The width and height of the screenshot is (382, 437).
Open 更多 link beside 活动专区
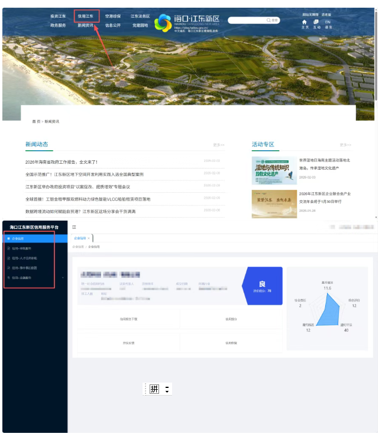click(x=345, y=145)
